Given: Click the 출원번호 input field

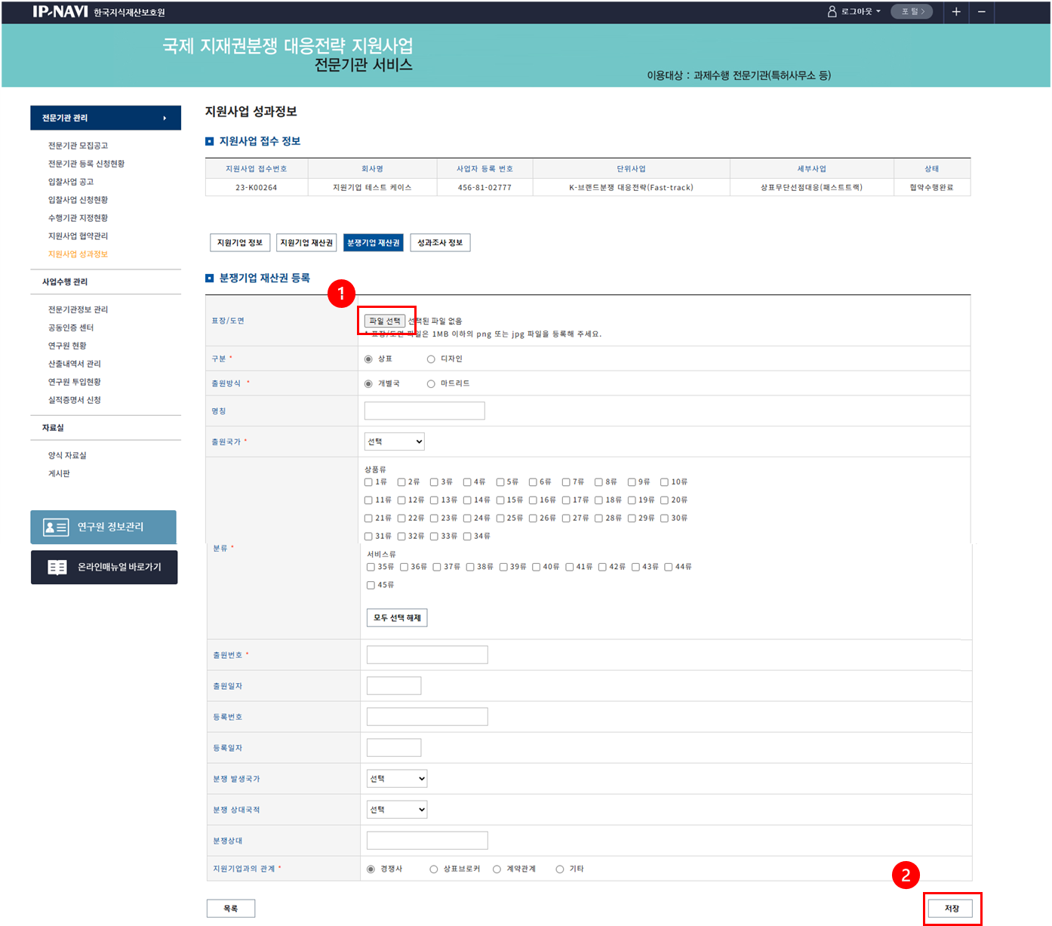Looking at the screenshot, I should tap(427, 654).
